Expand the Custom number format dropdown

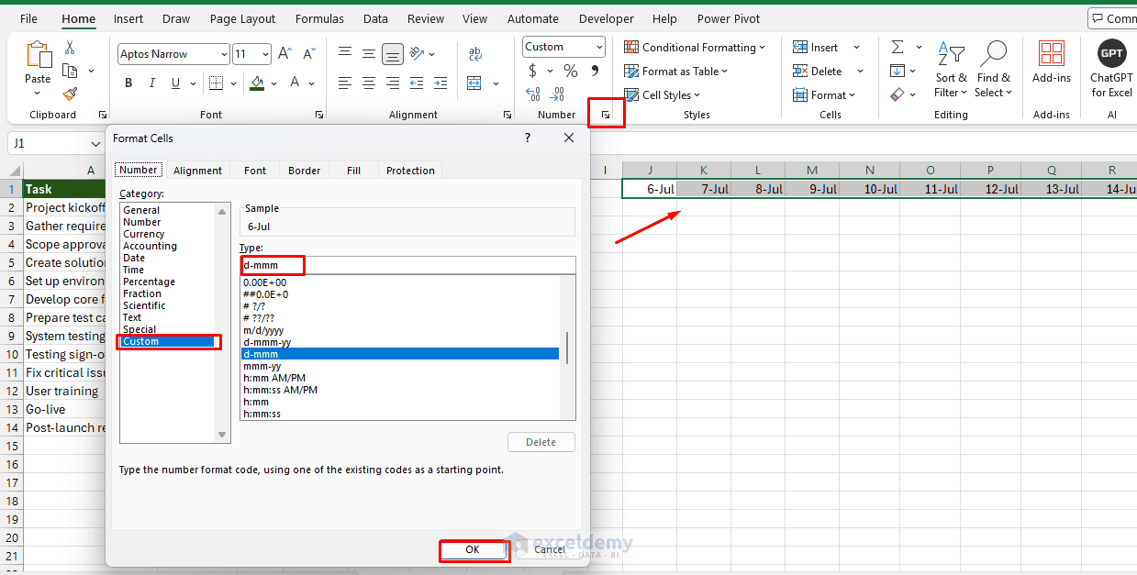599,47
